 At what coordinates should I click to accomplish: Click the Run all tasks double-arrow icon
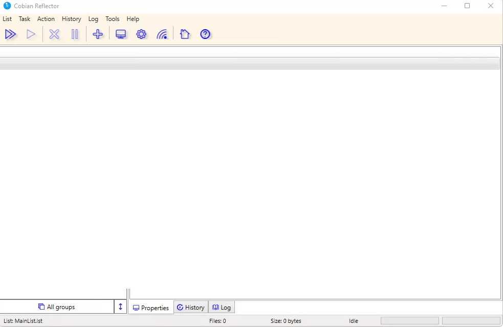[10, 34]
